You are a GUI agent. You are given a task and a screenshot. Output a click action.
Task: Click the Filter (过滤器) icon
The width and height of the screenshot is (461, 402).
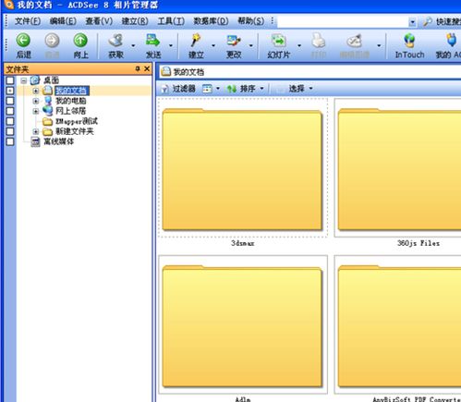click(165, 89)
